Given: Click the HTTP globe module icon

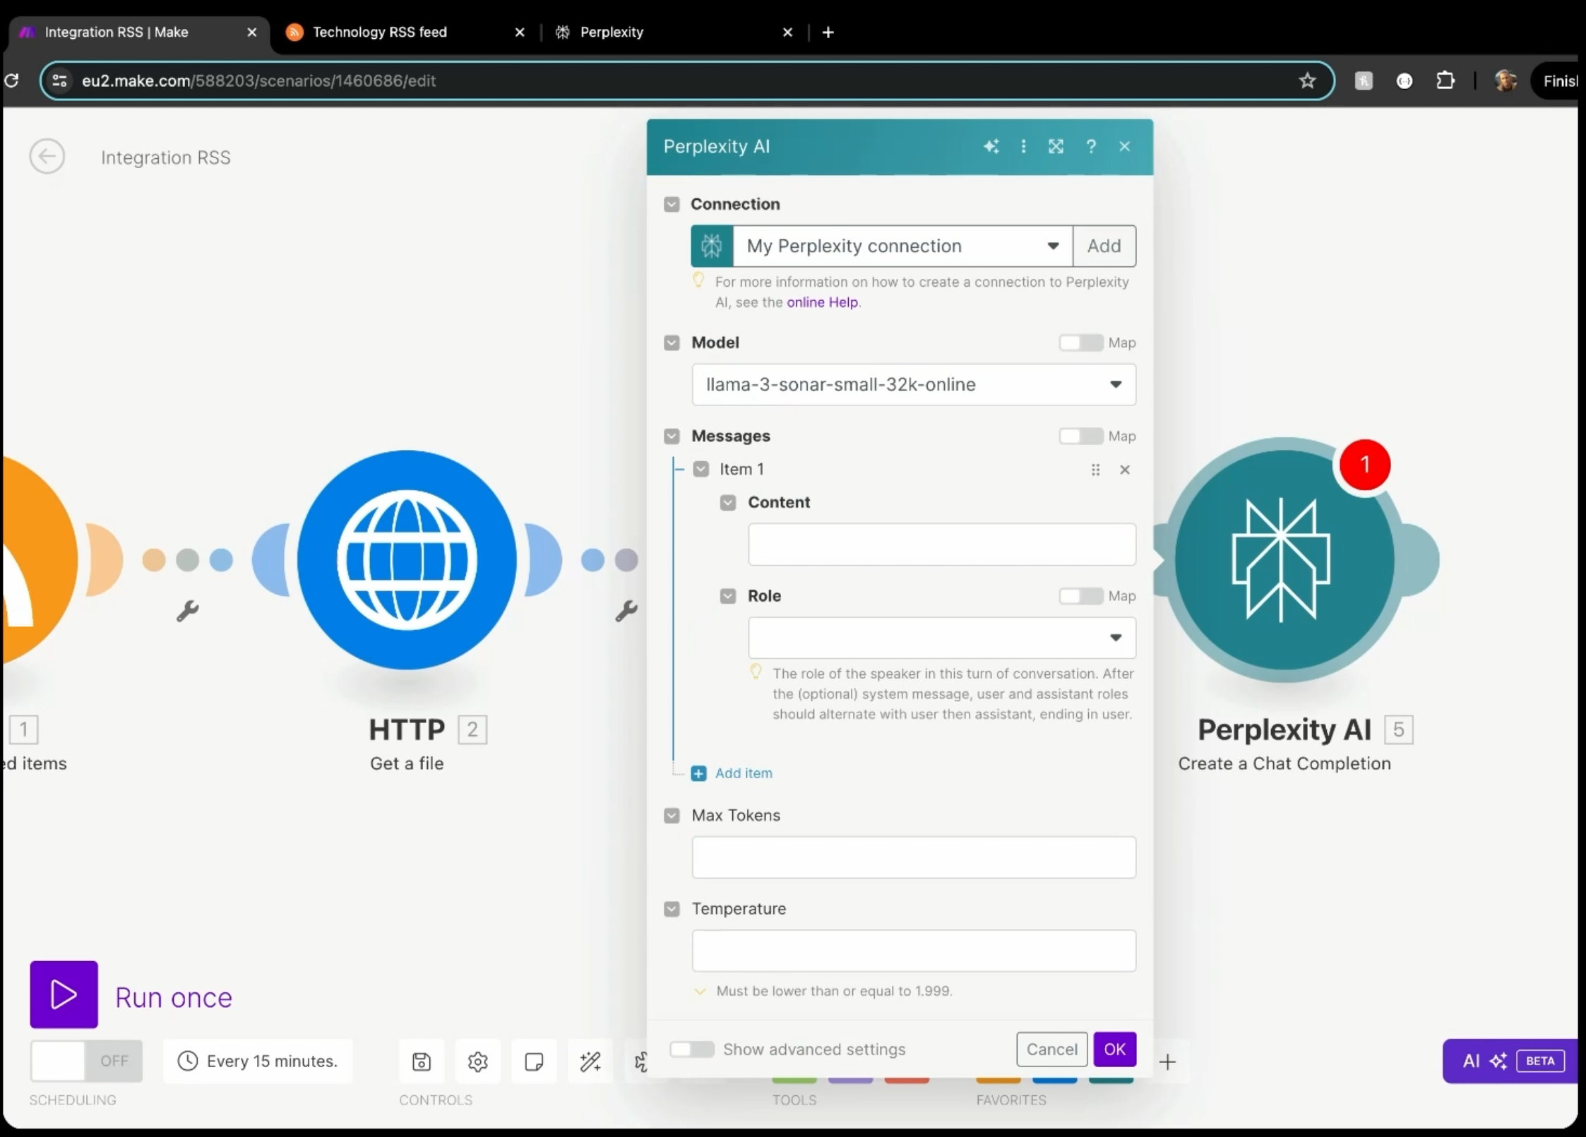Looking at the screenshot, I should click(407, 559).
